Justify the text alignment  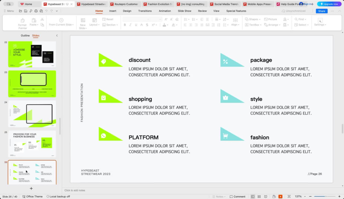coord(202,25)
